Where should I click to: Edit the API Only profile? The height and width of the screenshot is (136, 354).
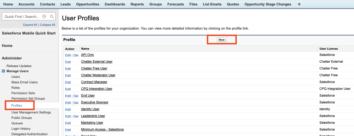pos(68,55)
